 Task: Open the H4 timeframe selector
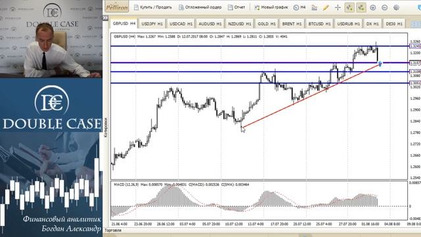click(300, 7)
